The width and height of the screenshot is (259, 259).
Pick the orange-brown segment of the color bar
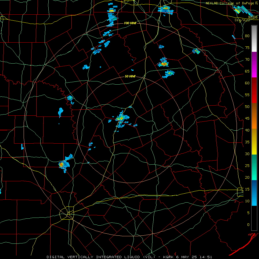click(254, 116)
